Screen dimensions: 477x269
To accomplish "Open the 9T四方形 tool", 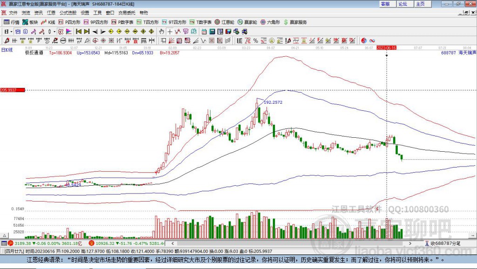I will point(174,22).
